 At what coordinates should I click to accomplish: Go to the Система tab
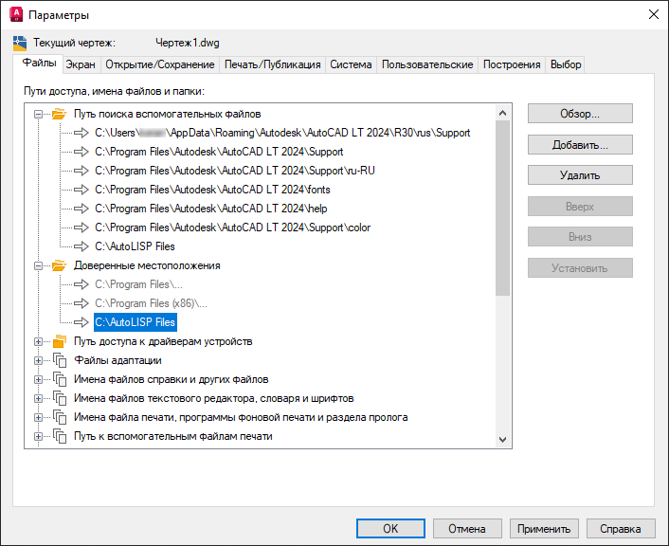(x=351, y=64)
